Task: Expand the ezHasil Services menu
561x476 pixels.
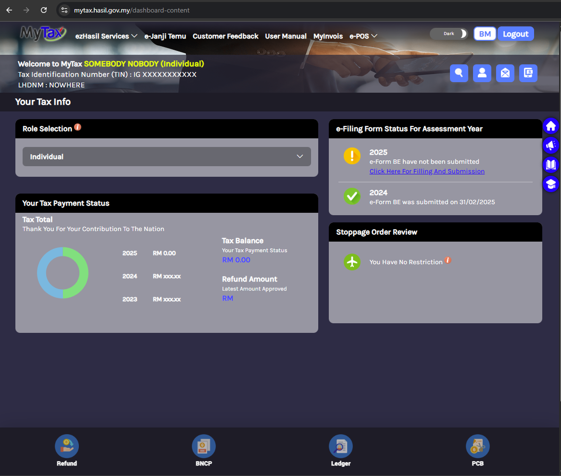Action: [x=106, y=36]
